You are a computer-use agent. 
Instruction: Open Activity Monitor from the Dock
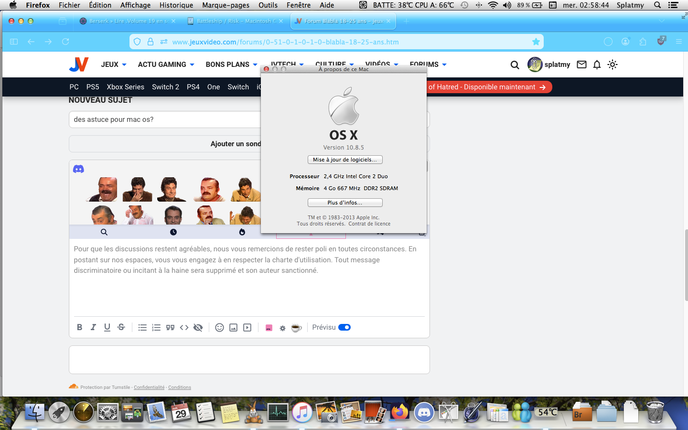[278, 412]
